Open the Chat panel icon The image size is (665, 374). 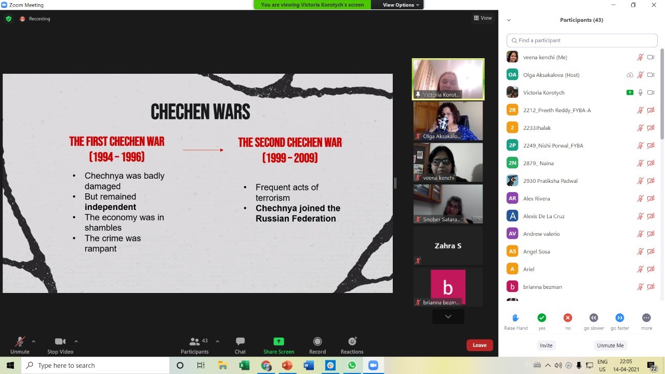click(x=240, y=342)
